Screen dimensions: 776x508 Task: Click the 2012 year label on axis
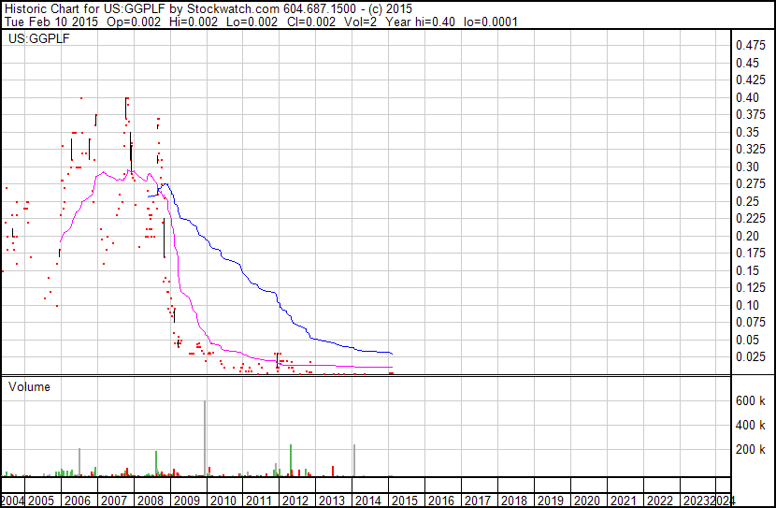pyautogui.click(x=295, y=501)
